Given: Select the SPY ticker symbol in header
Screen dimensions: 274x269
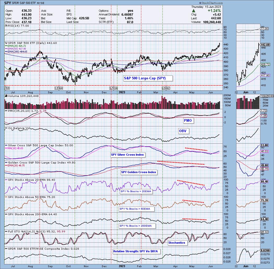Looking at the screenshot, I should (7, 3).
